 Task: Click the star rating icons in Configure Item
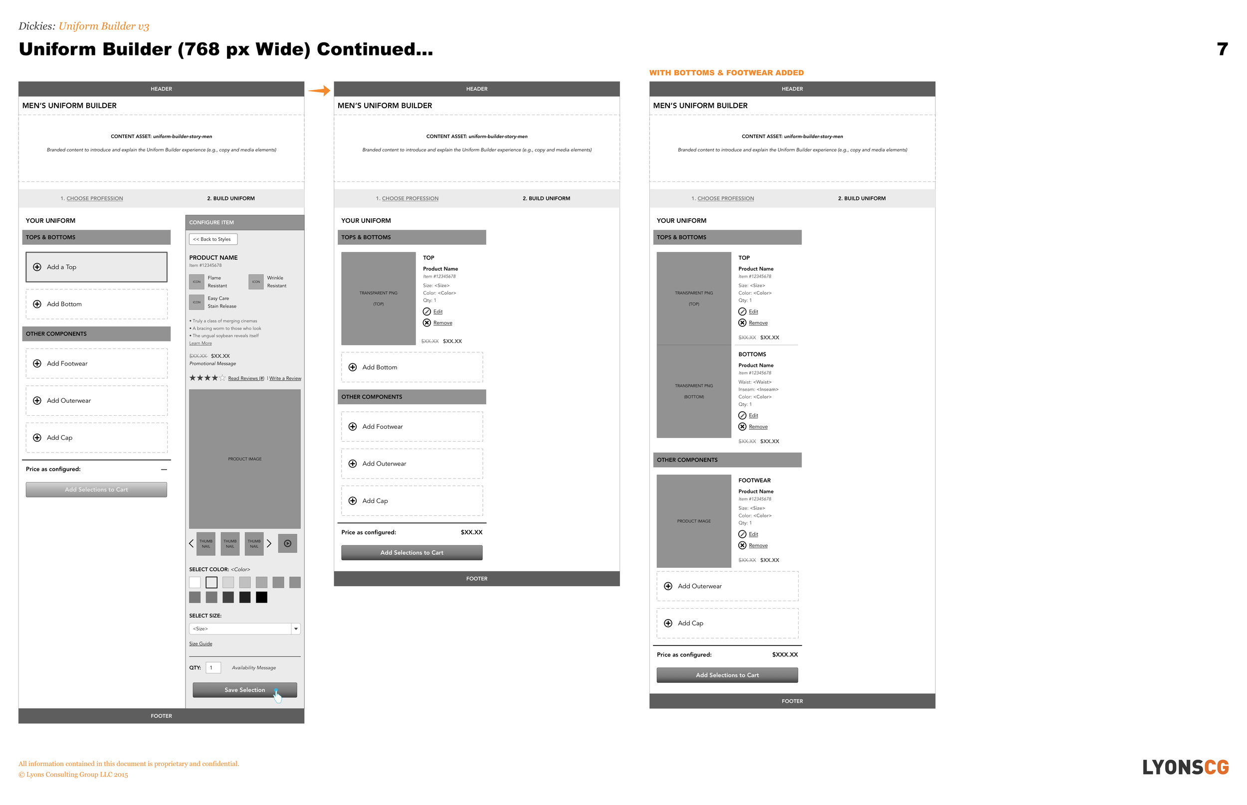(x=207, y=378)
